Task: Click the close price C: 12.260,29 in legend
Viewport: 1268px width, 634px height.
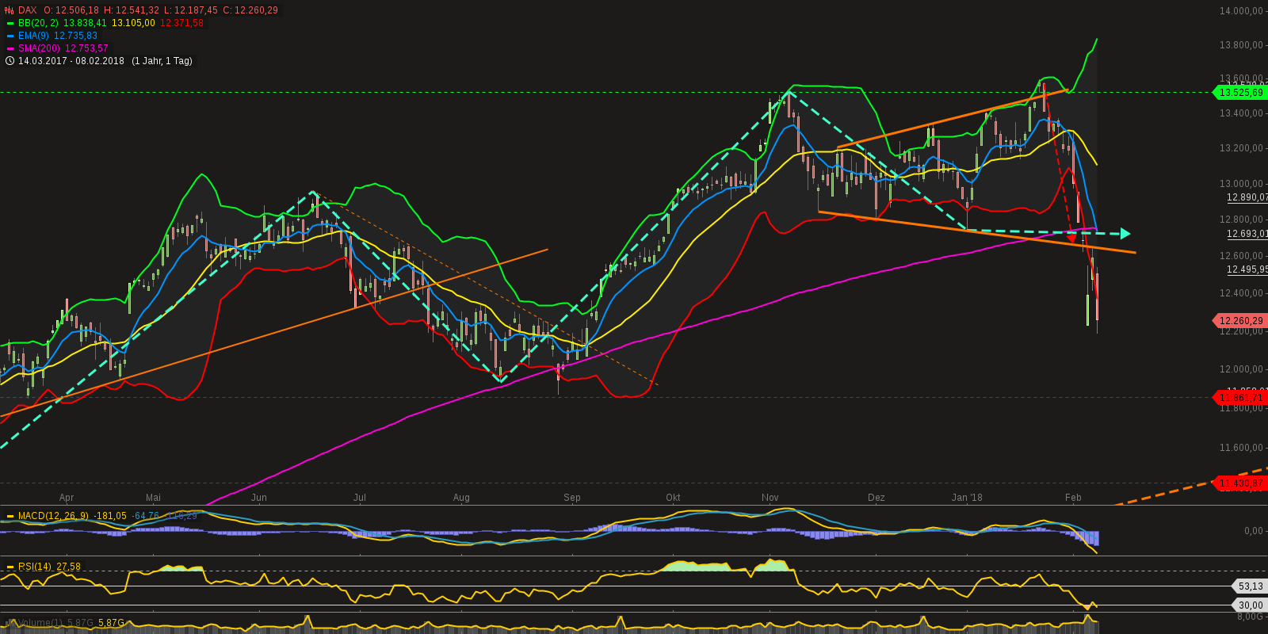Action: click(x=250, y=10)
